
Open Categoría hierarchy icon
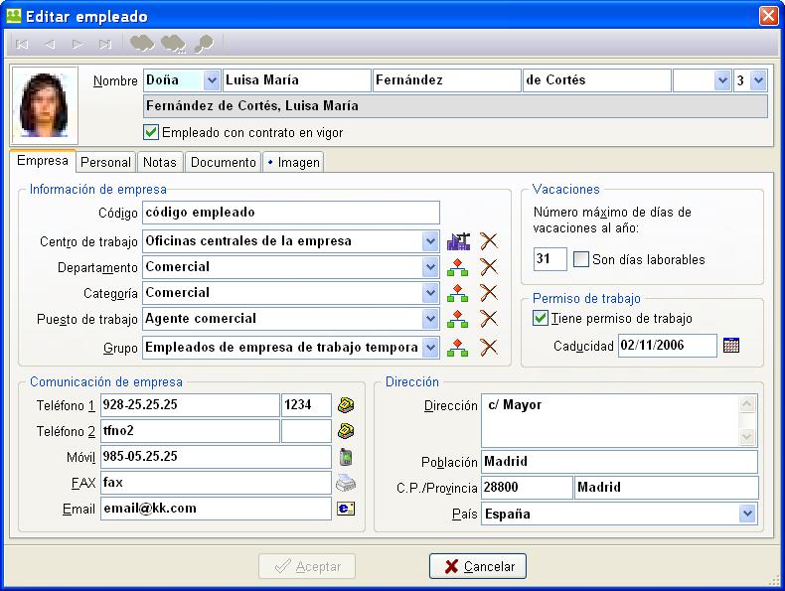(x=457, y=293)
